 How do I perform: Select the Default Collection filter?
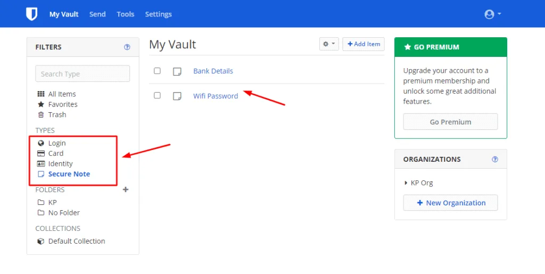pos(76,241)
